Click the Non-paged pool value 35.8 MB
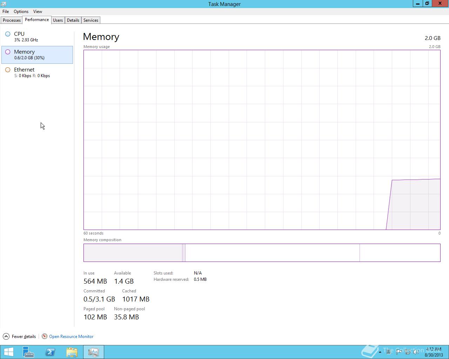This screenshot has height=359, width=449. click(126, 317)
